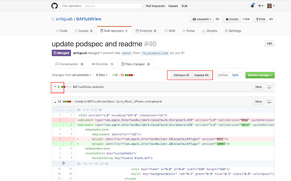Image resolution: width=291 pixels, height=181 pixels.
Task: Switch to the Pulse tab
Action: pos(188,31)
